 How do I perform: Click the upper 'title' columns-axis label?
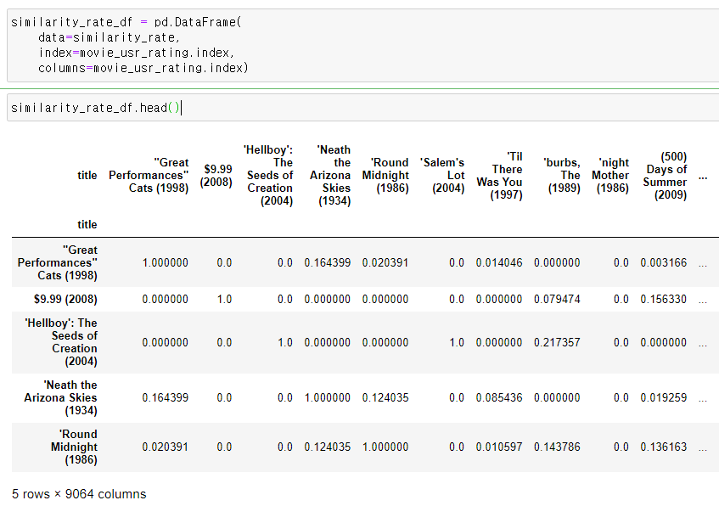point(87,175)
